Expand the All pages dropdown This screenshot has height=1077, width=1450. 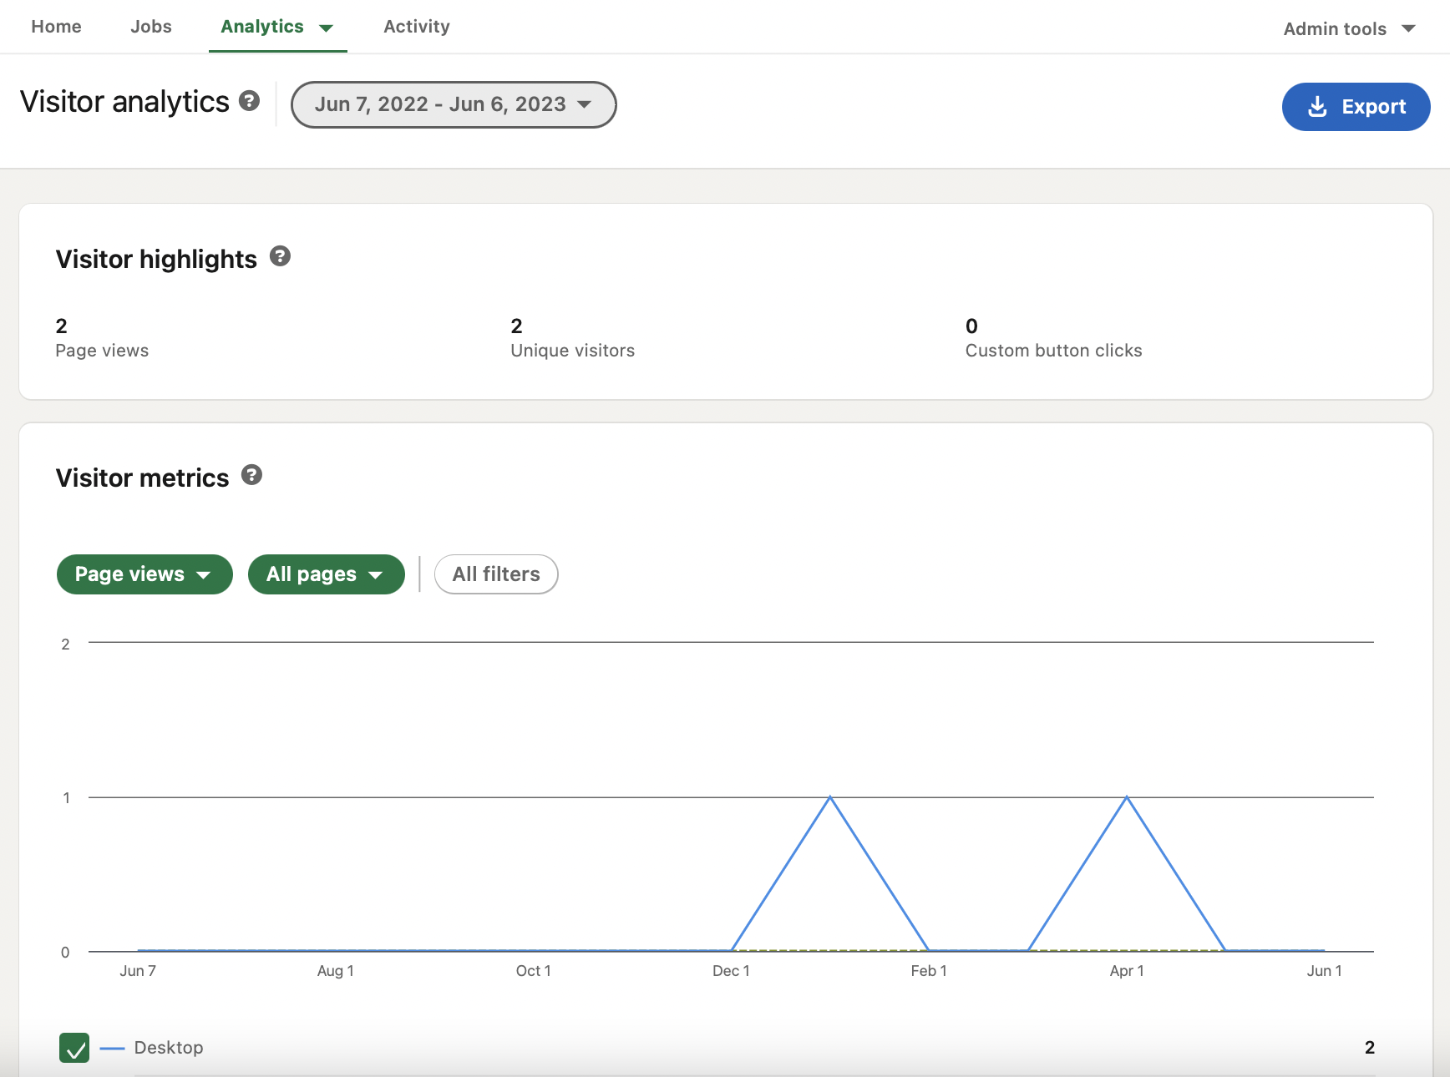tap(326, 574)
